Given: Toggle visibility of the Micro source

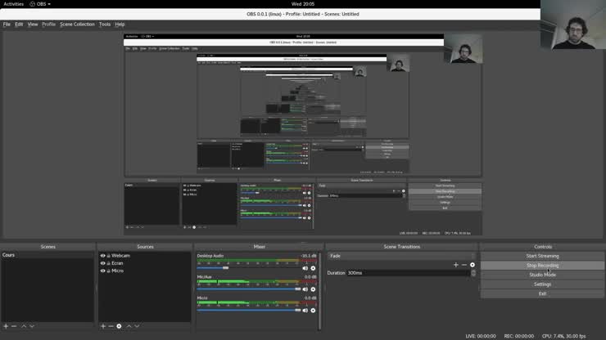Looking at the screenshot, I should [102, 271].
